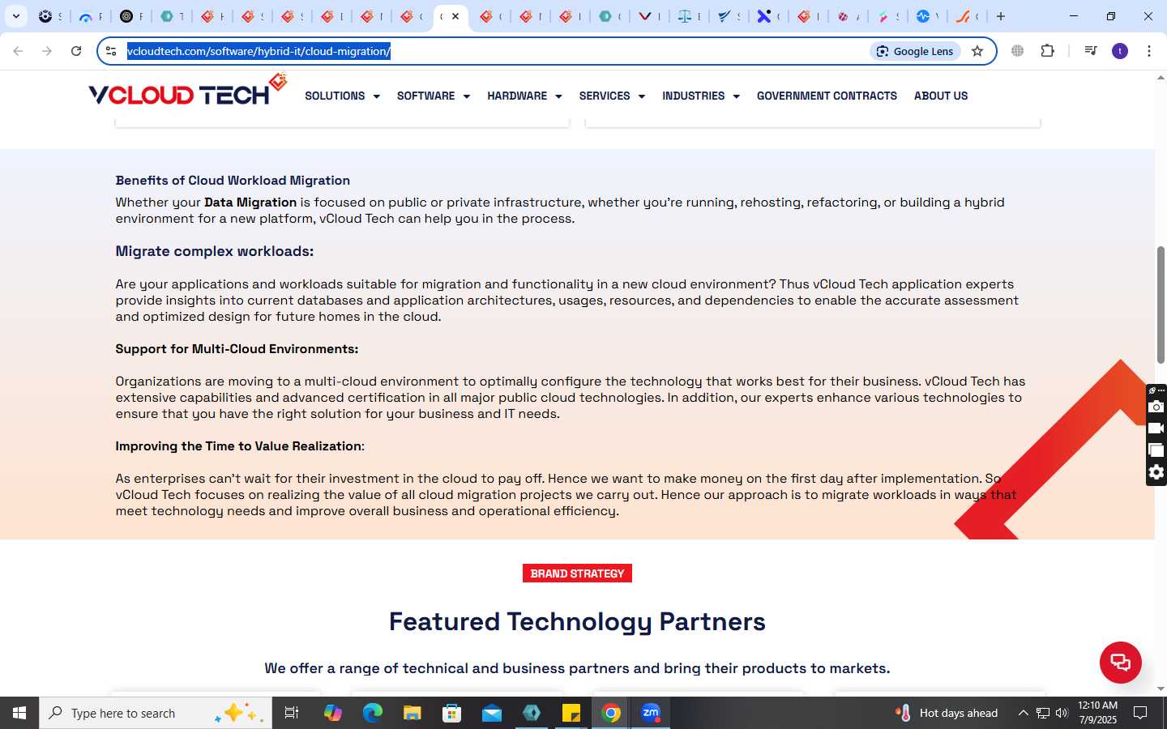Open Sticky Notes from the taskbar
The image size is (1167, 729).
571,713
